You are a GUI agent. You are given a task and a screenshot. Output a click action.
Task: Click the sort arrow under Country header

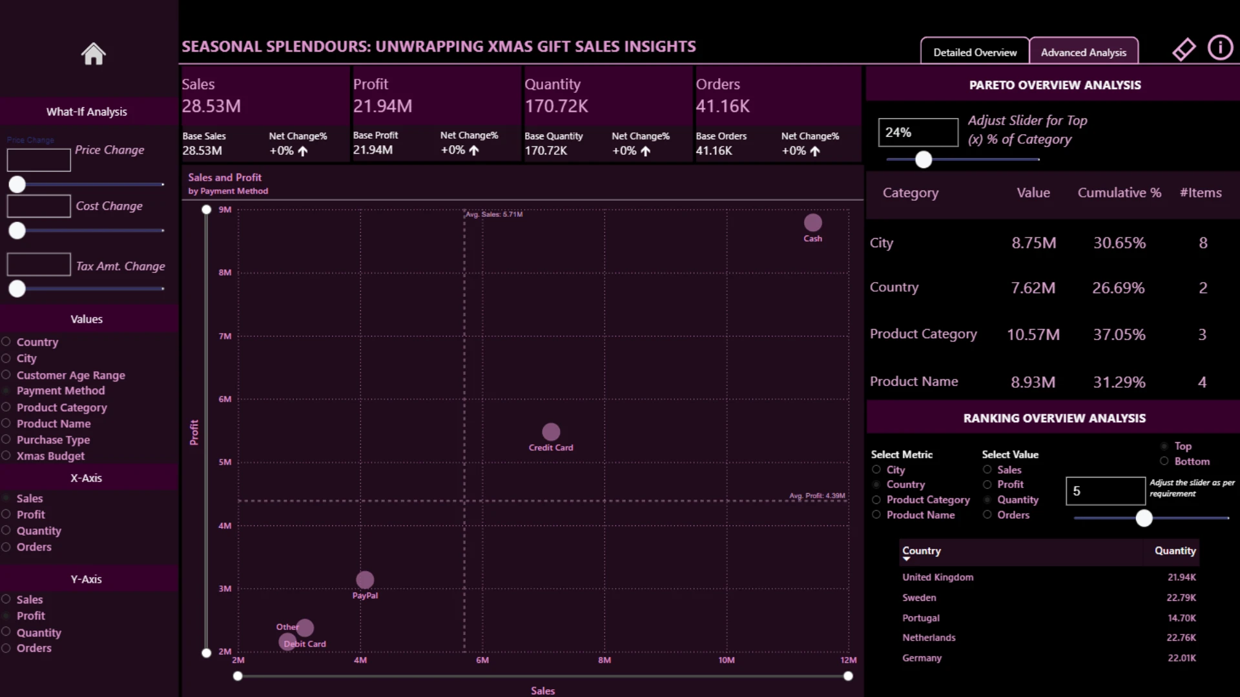point(907,559)
